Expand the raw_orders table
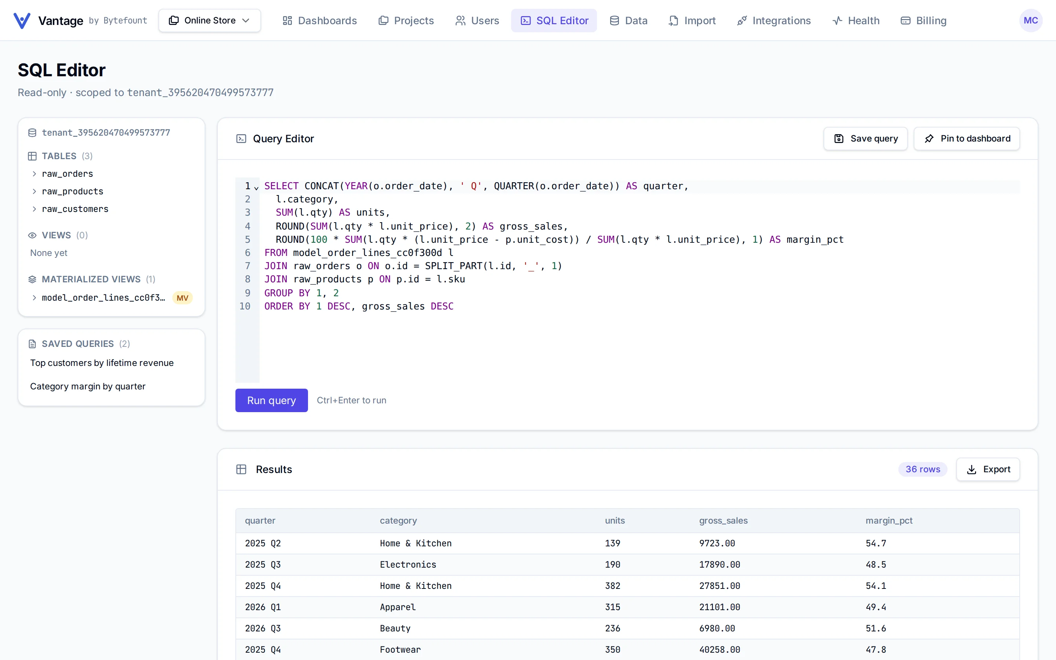1056x660 pixels. 34,174
